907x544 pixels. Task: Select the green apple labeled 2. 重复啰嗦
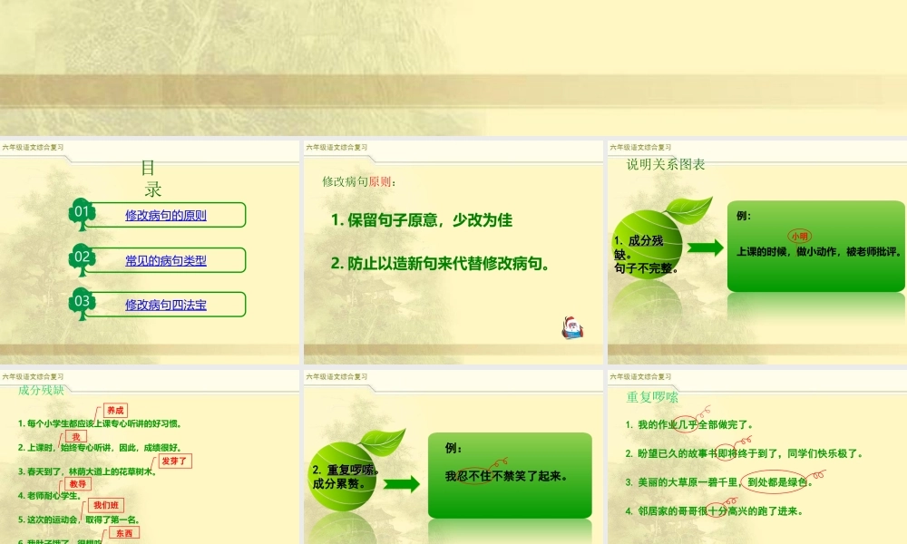click(x=343, y=476)
